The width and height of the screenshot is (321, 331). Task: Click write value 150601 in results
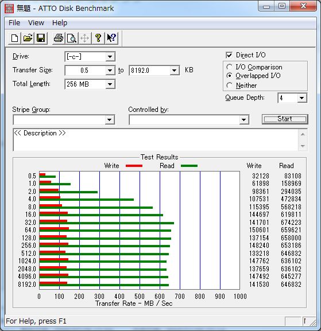tap(259, 230)
